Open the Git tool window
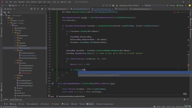Image resolution: width=192 pixels, height=108 pixels. [6, 104]
